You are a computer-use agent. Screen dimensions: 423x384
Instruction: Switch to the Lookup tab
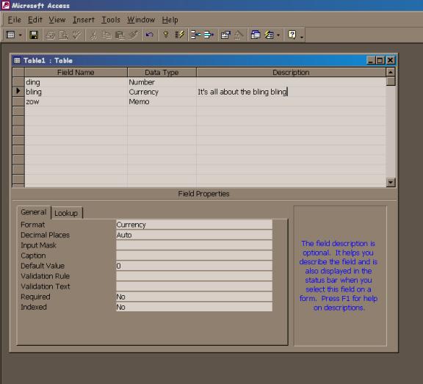point(66,213)
